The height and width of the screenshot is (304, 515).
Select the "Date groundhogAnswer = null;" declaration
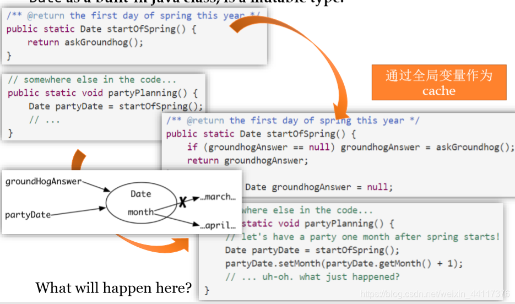click(x=319, y=187)
